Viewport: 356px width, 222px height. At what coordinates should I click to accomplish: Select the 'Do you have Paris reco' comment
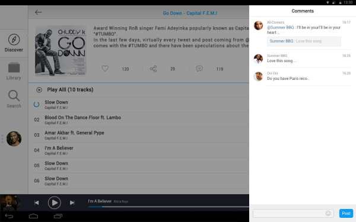click(x=288, y=78)
